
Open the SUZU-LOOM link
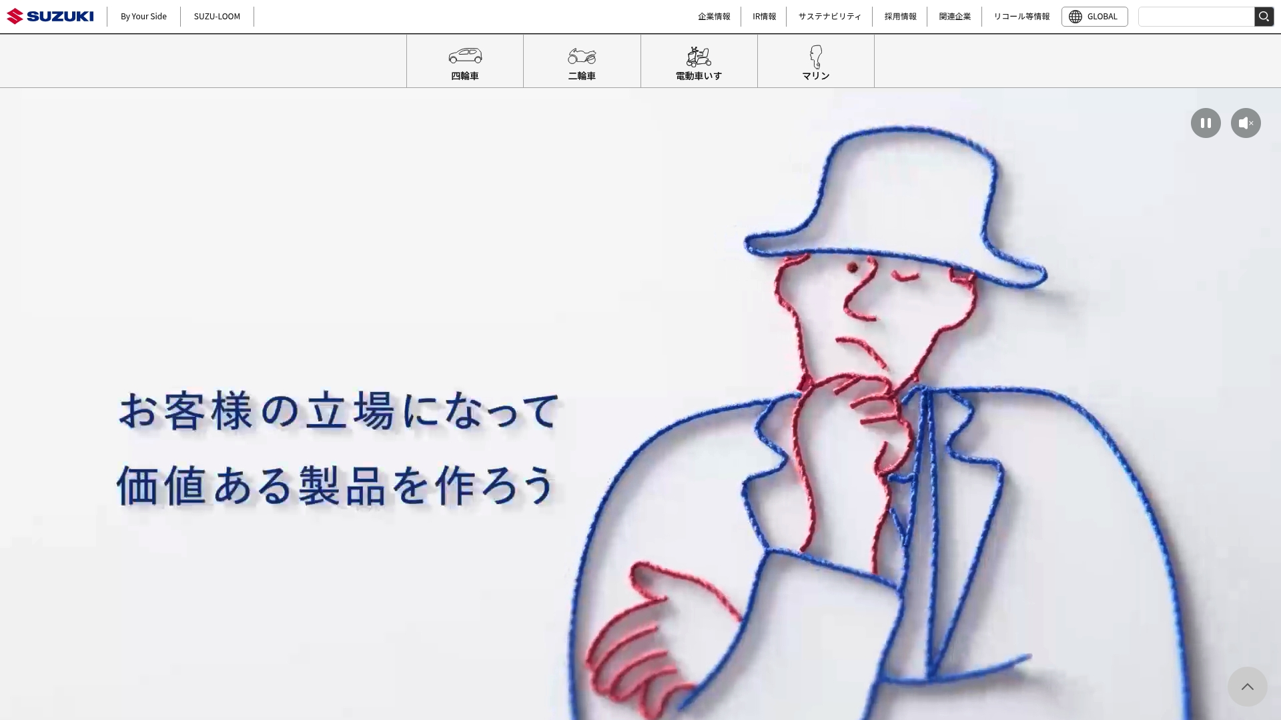pos(217,16)
